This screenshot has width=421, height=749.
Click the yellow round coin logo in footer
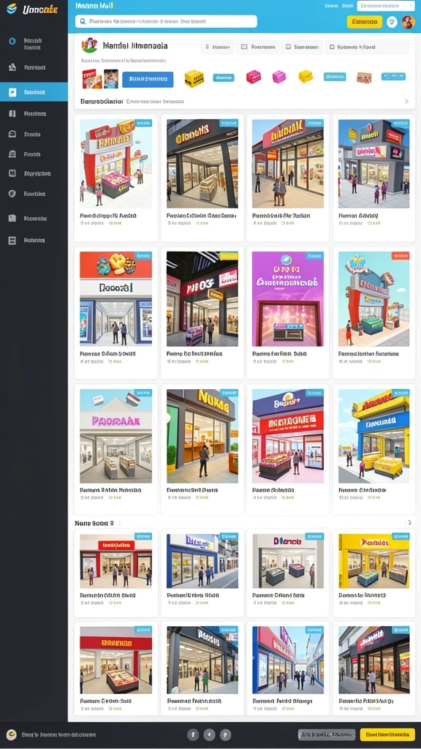[x=12, y=734]
